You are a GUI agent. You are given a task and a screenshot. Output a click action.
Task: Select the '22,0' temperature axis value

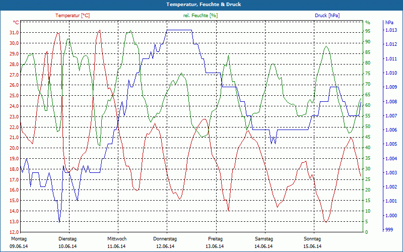click(14, 128)
